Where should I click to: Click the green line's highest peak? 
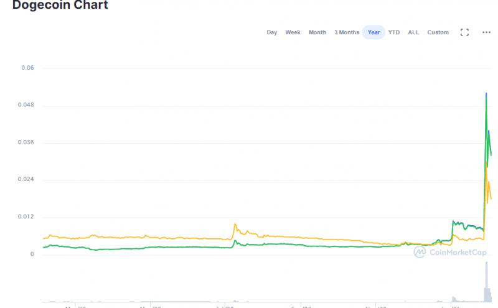pos(486,95)
